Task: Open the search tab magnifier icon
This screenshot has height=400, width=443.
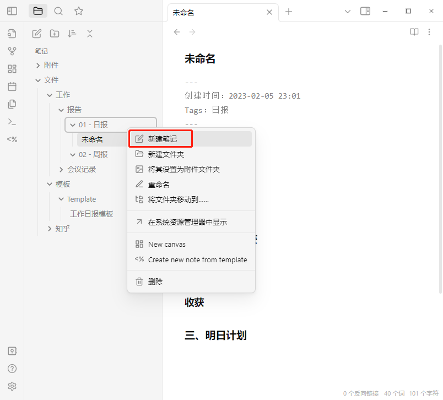Action: 58,11
